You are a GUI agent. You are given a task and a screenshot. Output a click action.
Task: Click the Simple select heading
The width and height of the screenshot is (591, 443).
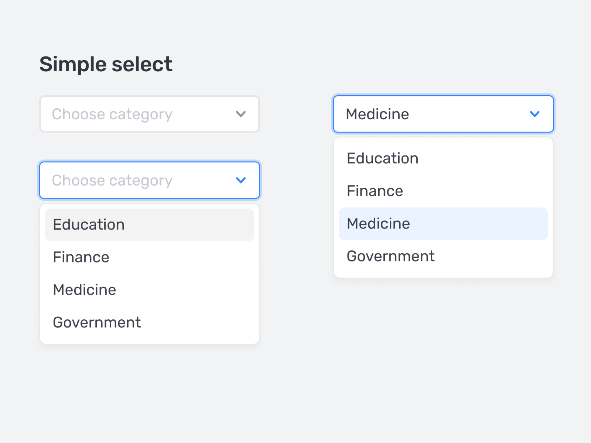(x=106, y=63)
